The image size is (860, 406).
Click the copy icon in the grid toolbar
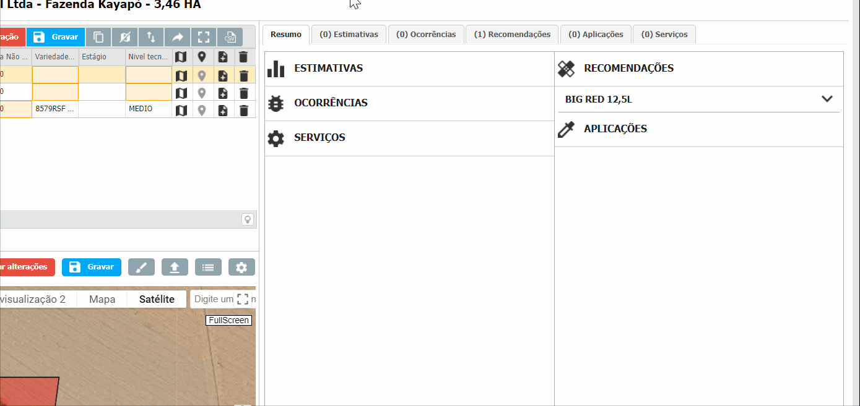coord(98,37)
